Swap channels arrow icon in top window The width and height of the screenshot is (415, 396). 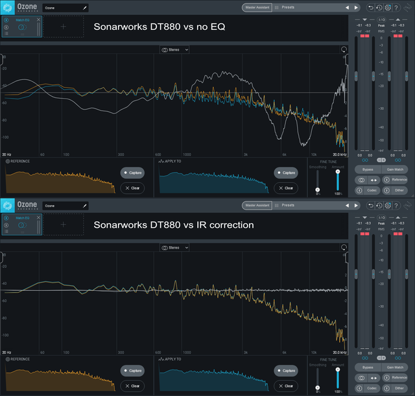pyautogui.click(x=373, y=180)
